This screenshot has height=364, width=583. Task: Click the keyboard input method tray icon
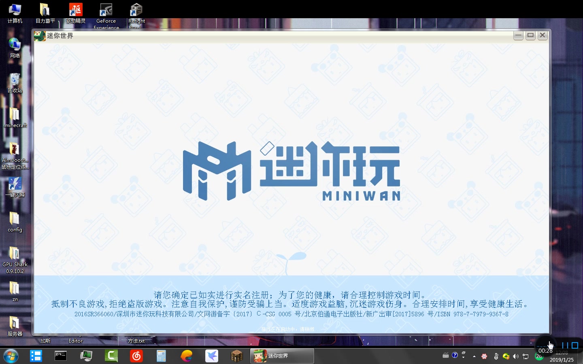tap(446, 356)
